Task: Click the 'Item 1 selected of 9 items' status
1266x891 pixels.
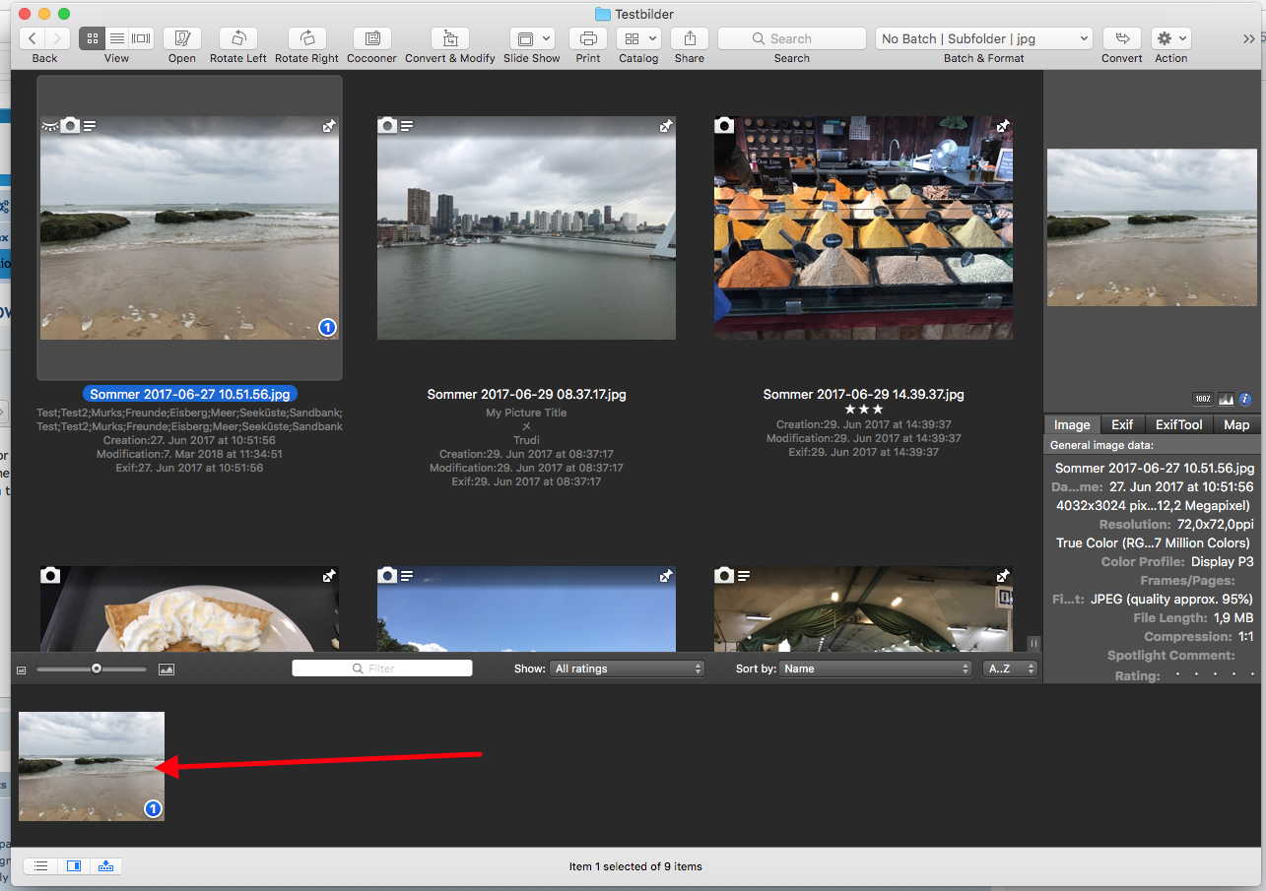Action: [x=635, y=866]
